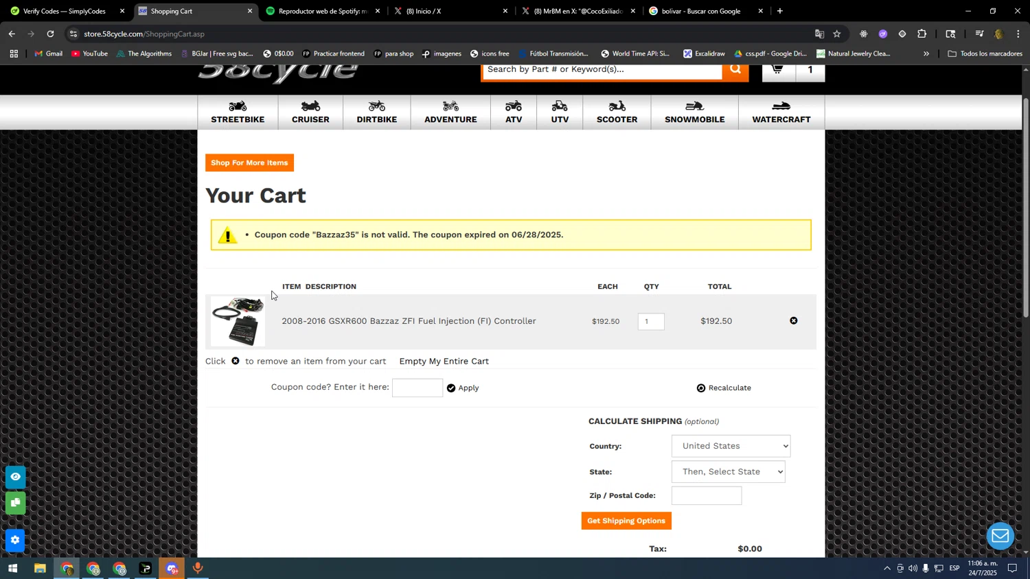Click the search by part number field
The width and height of the screenshot is (1030, 579).
point(602,69)
